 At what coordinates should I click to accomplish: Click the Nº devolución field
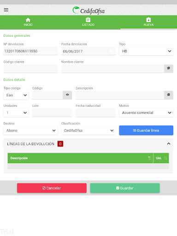30,51
